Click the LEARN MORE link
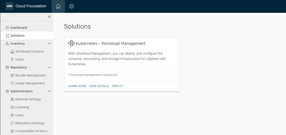Screen dimensions: 286x135 click(x=77, y=86)
